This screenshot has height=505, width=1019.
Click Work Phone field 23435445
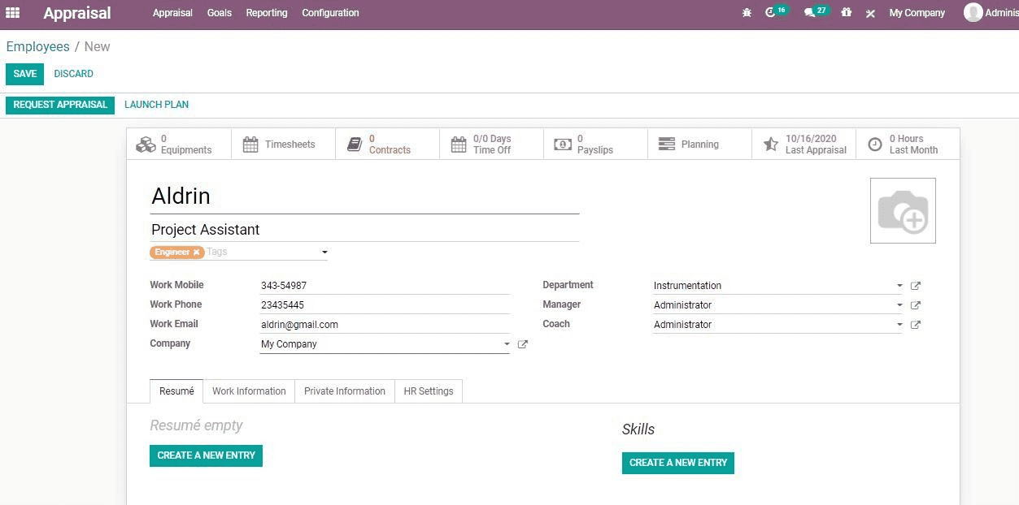coord(385,305)
